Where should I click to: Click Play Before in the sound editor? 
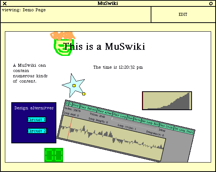(x=88, y=109)
